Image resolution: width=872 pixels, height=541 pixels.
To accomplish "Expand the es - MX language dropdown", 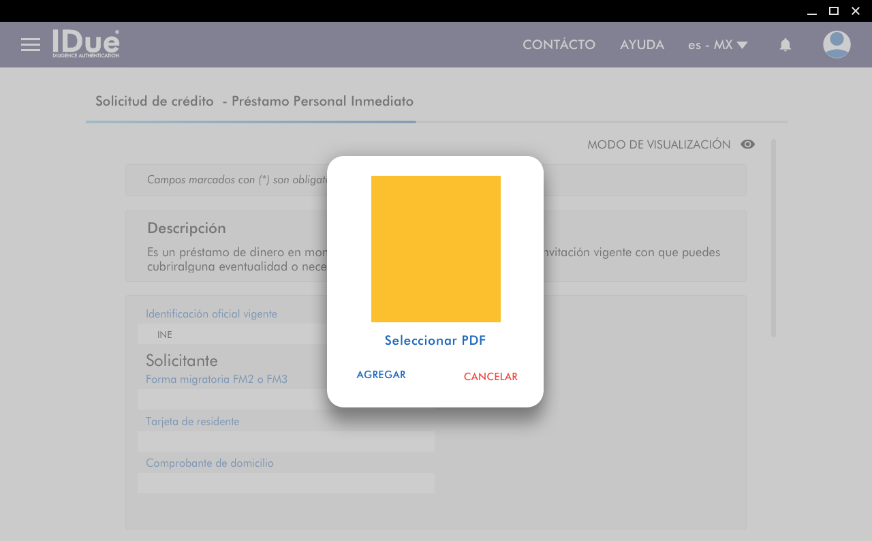I will (717, 45).
